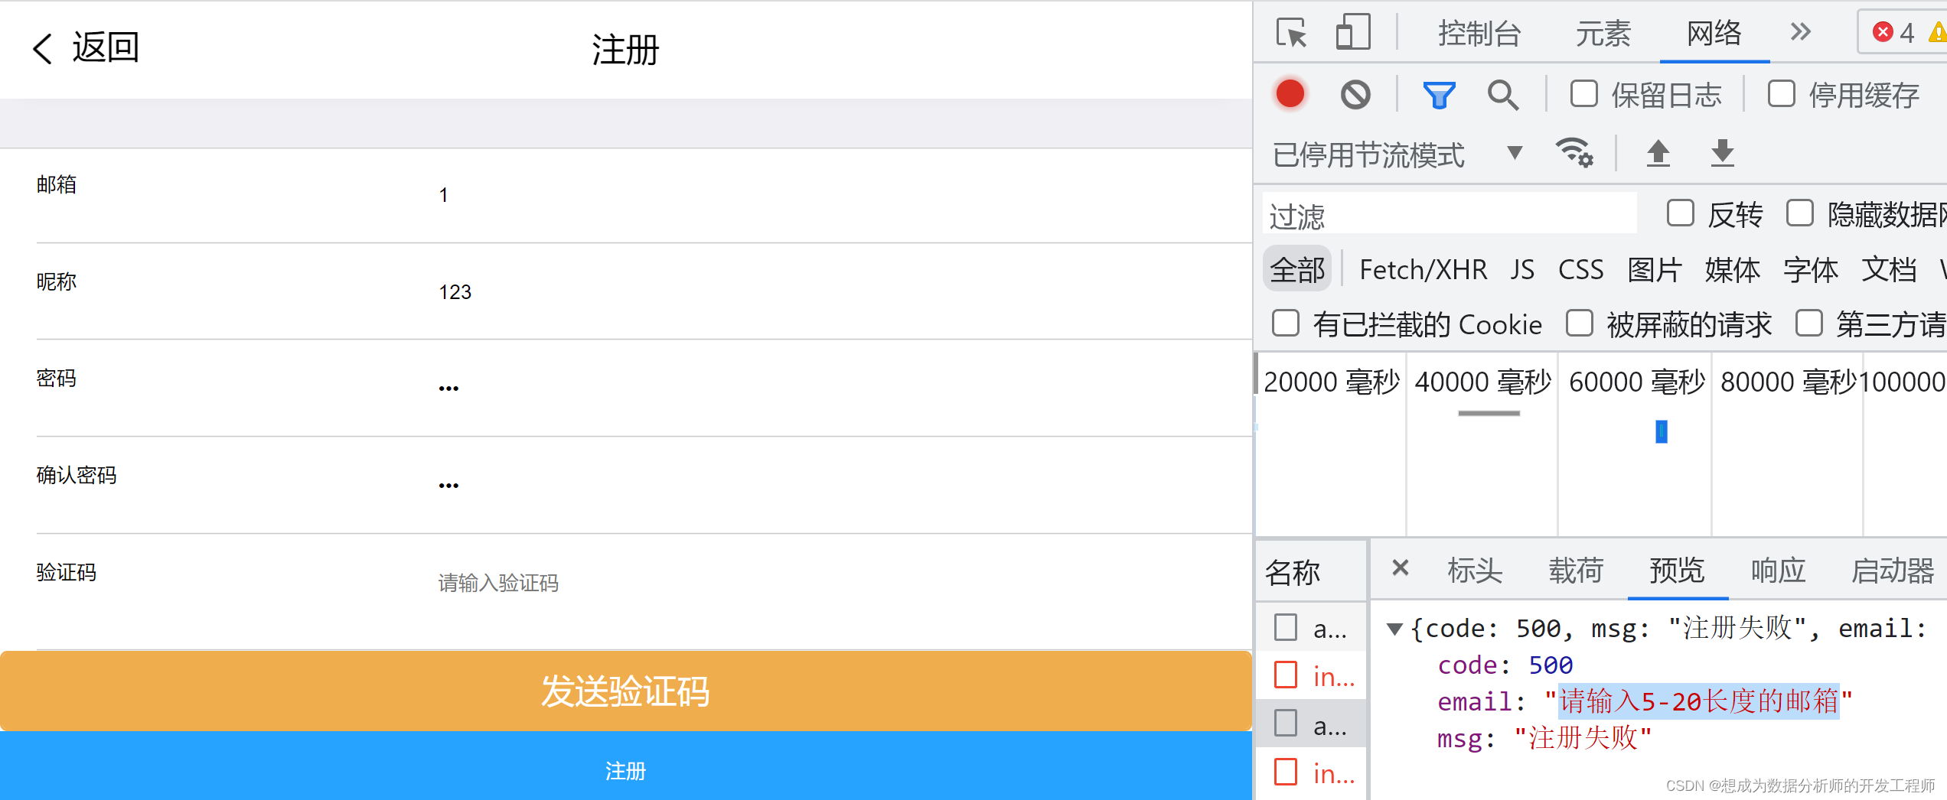
Task: Stop recording network log
Action: [1290, 94]
